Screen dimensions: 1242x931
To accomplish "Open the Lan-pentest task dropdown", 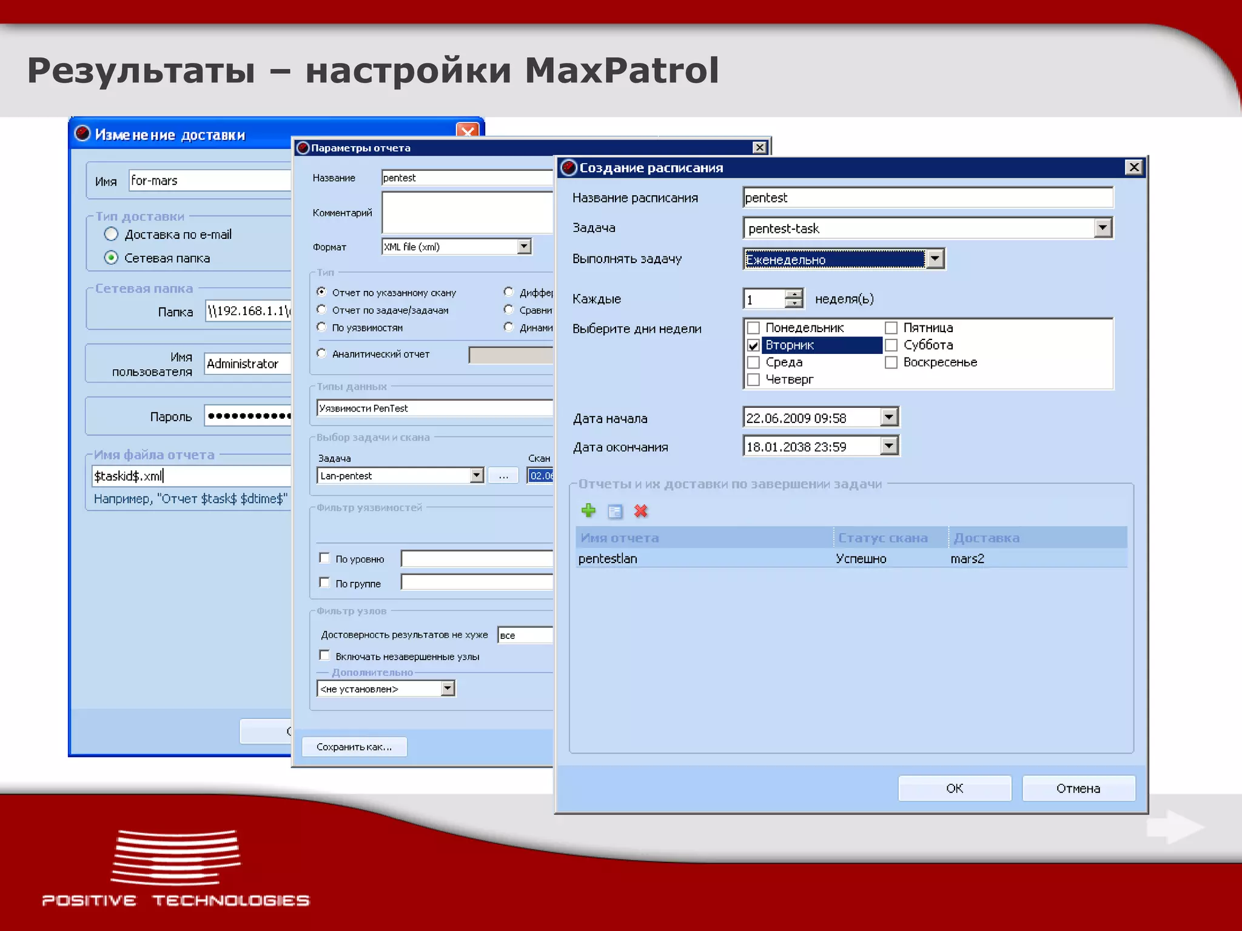I will pyautogui.click(x=477, y=475).
